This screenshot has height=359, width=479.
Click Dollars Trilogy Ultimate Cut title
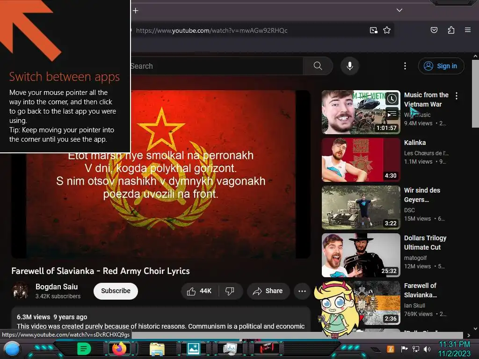tap(425, 243)
